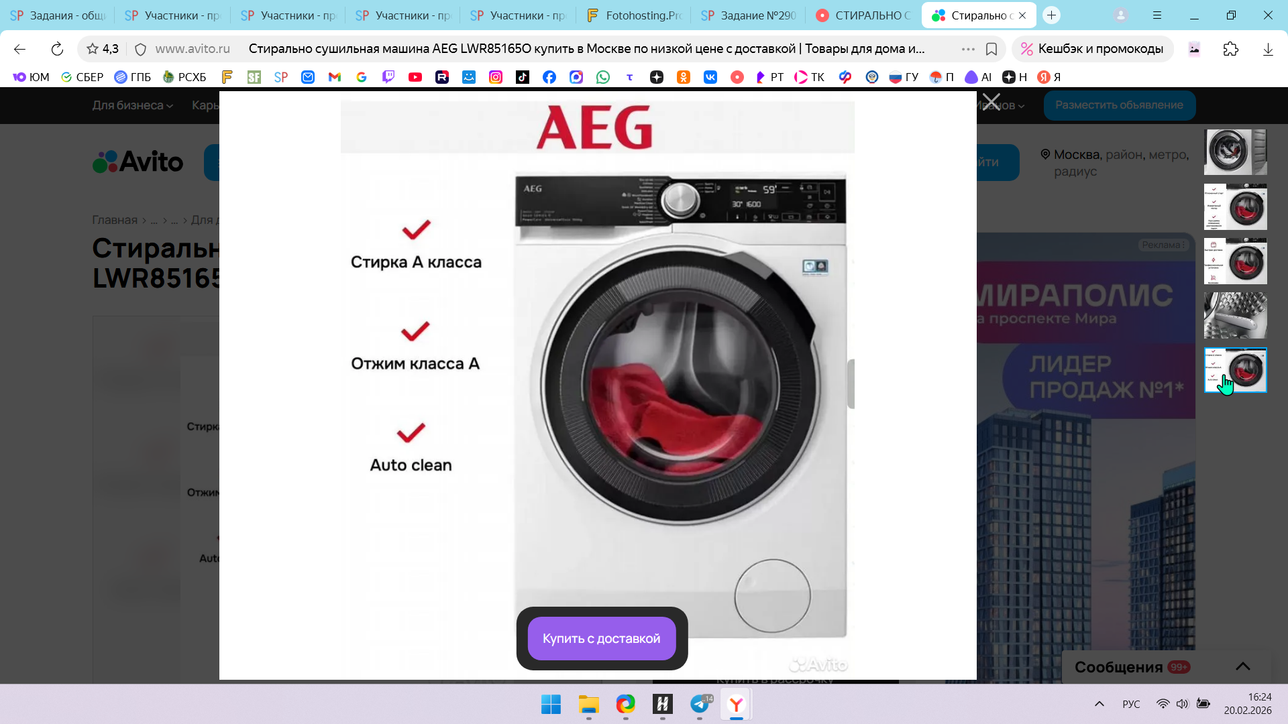Toggle РУС keyboard language indicator
The height and width of the screenshot is (724, 1288).
(1131, 704)
